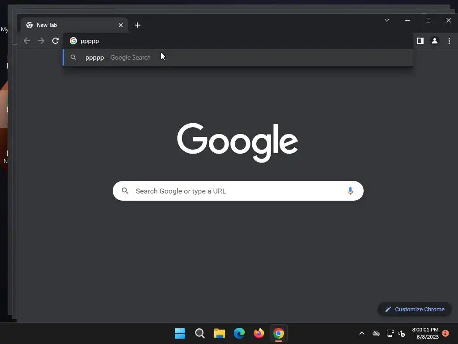Click the muted volume tray icon
Viewport: 458px width, 344px height.
pos(402,333)
